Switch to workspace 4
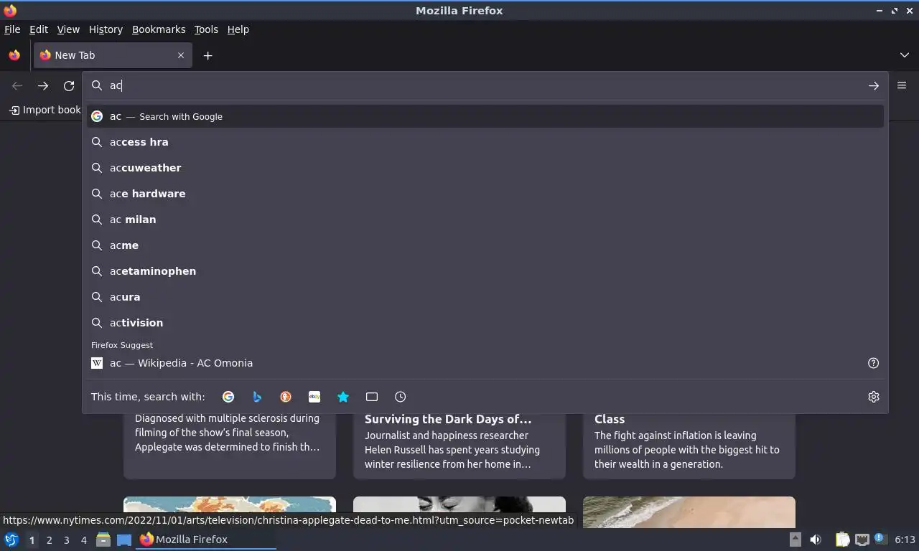 coord(83,540)
